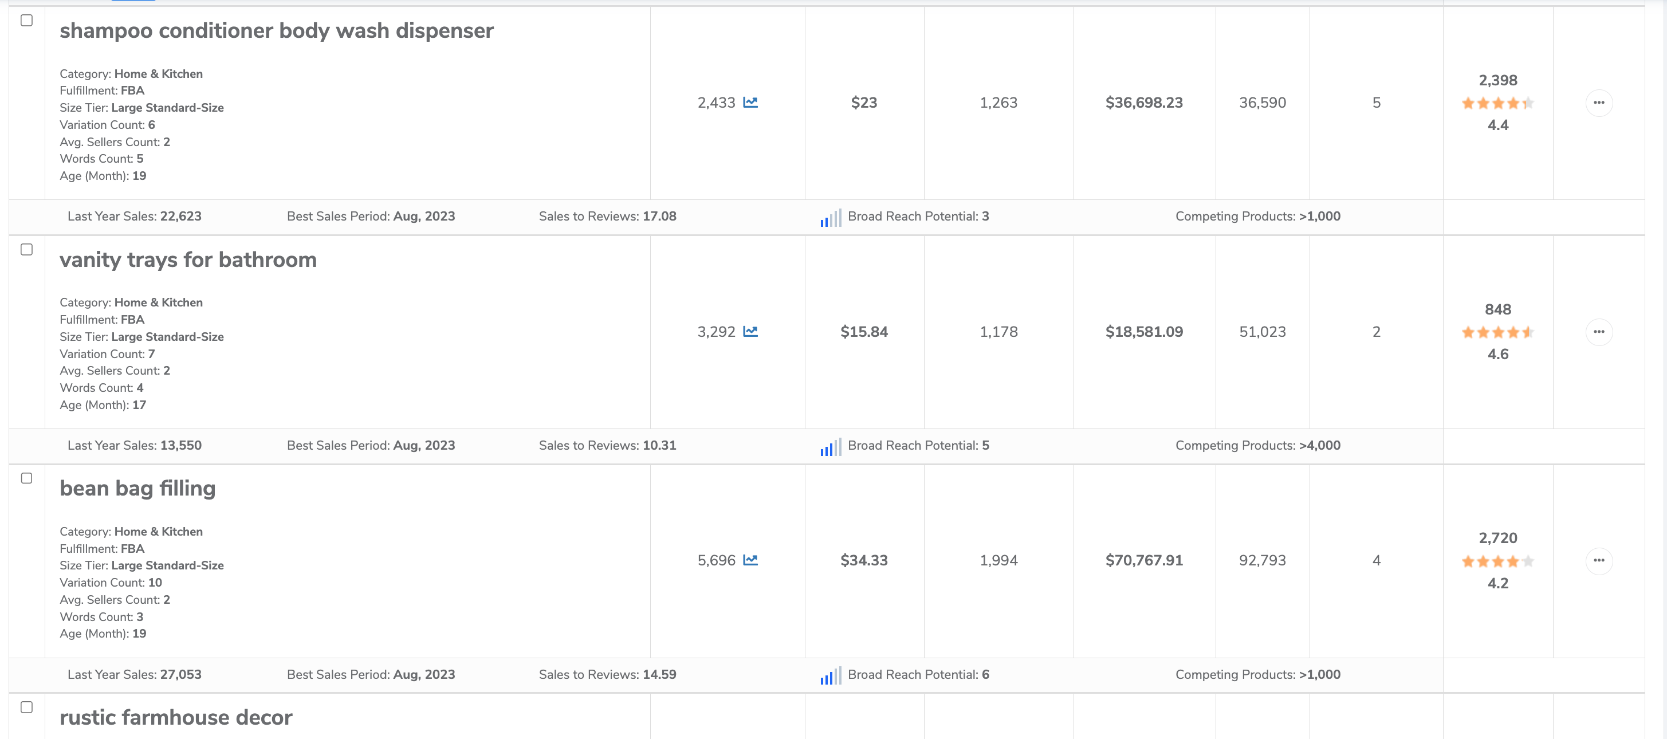
Task: Click search volume value 3,292
Action: (x=715, y=331)
